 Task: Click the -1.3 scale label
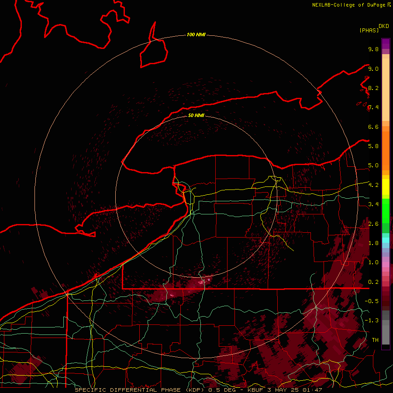tap(372, 321)
